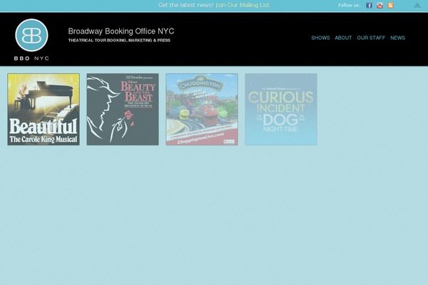
Task: Follow the Join Our Mailing List link
Action: click(x=243, y=5)
